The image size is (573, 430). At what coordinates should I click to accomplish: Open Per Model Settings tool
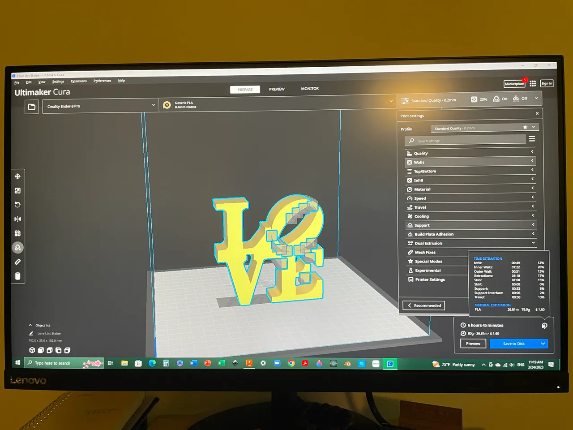[17, 233]
